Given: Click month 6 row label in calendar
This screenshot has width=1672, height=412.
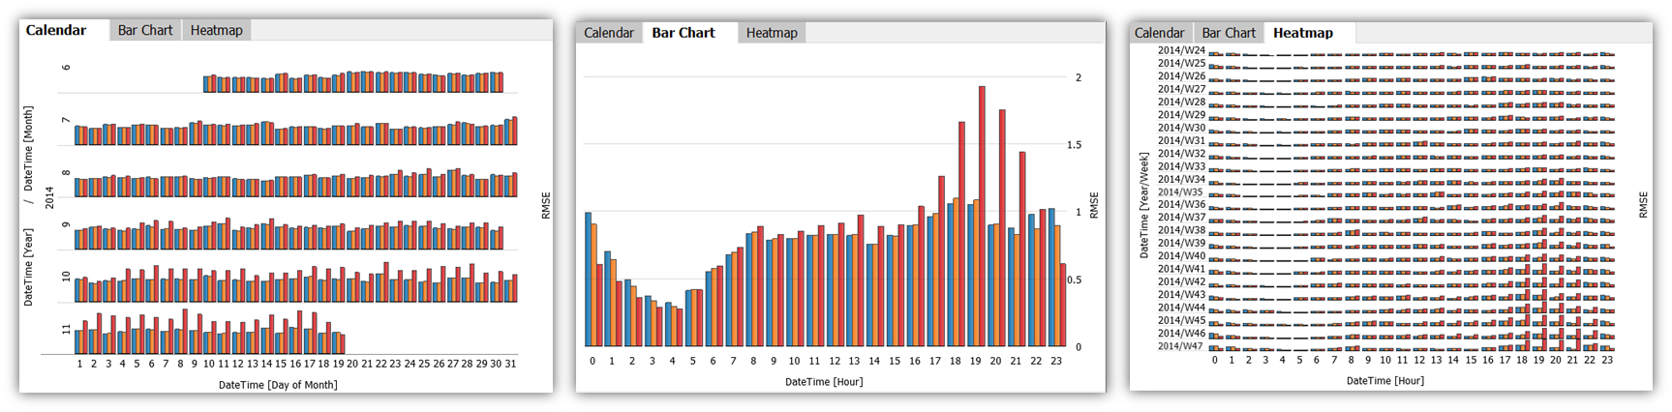Looking at the screenshot, I should coord(66,68).
